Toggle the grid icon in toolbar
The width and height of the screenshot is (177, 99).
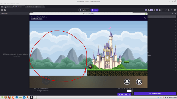(x=160, y=10)
